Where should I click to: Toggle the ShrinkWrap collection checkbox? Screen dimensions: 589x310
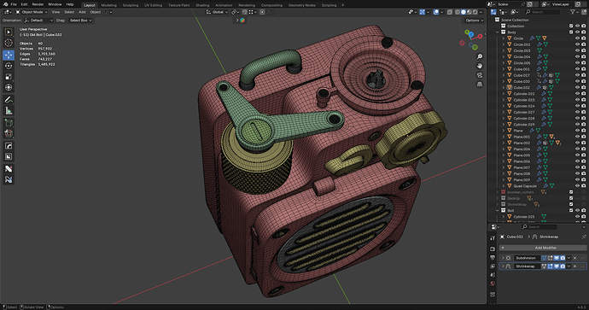(x=571, y=204)
